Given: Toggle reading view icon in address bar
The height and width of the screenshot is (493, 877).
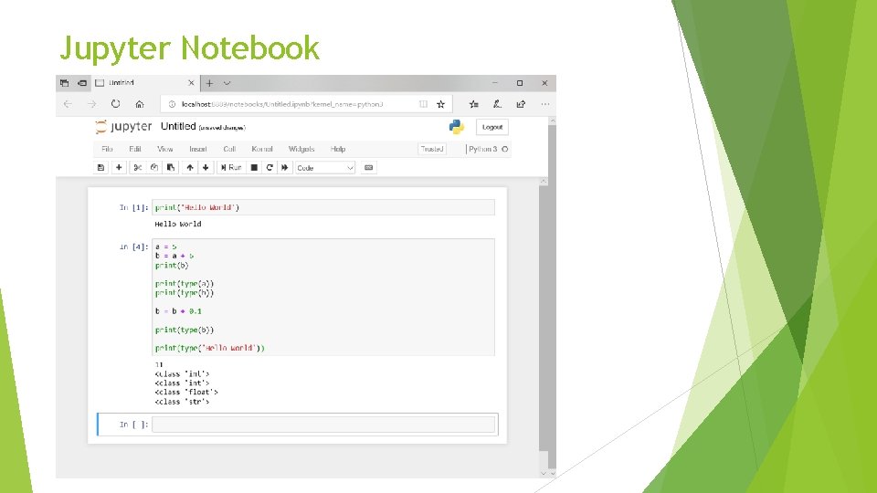Looking at the screenshot, I should point(423,104).
